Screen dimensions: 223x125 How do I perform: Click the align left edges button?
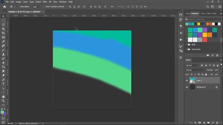(70, 7)
